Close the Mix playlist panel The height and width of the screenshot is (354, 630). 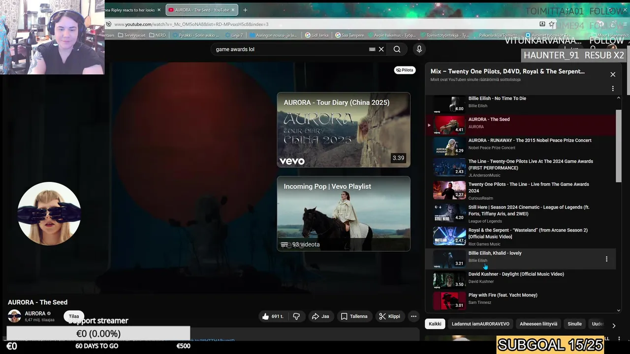click(613, 74)
